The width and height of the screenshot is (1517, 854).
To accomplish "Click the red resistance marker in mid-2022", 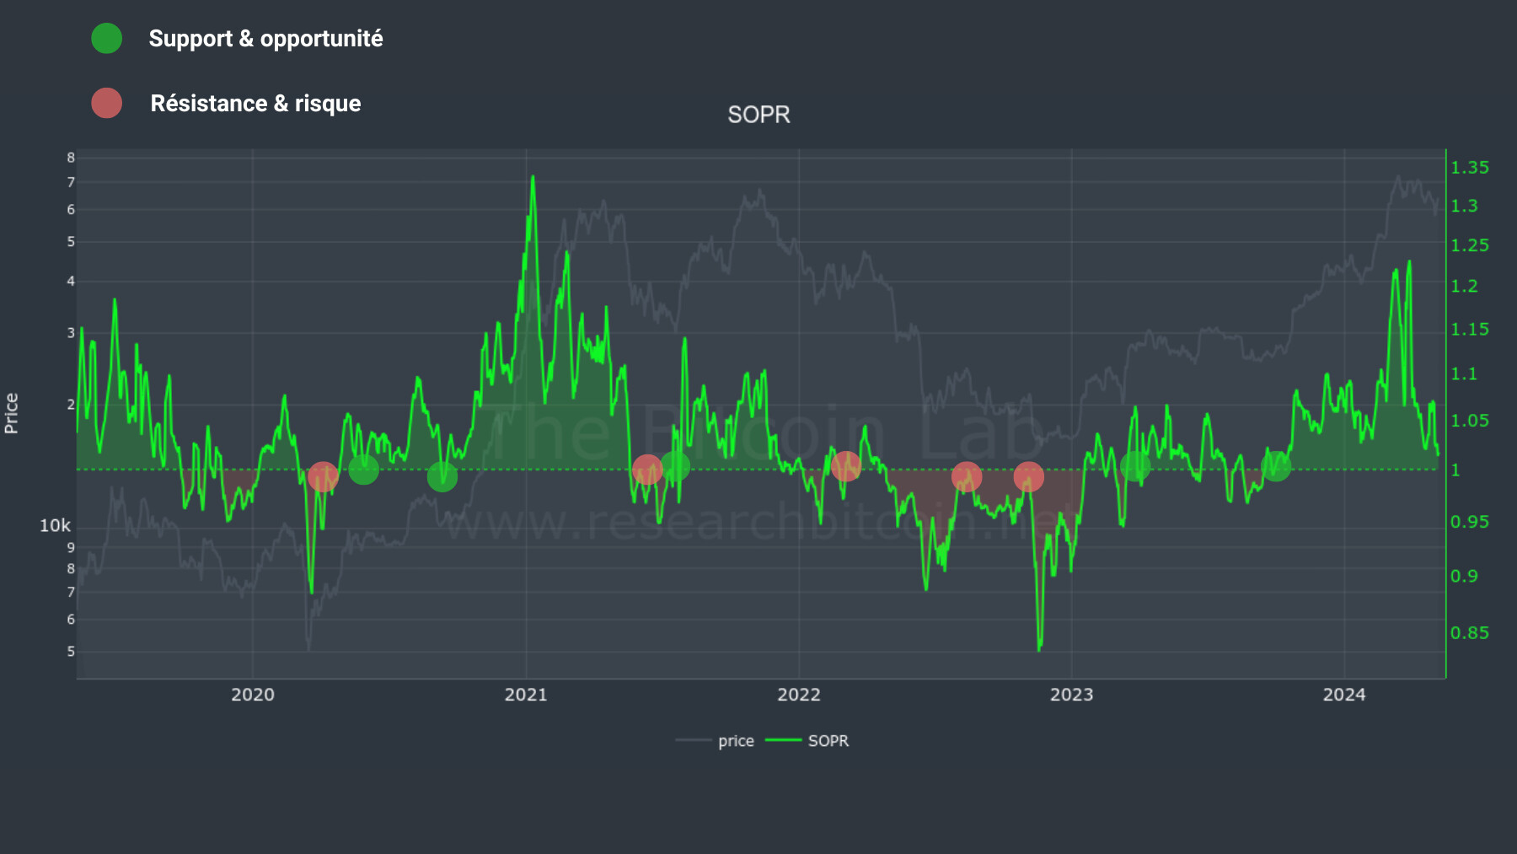I will (x=967, y=477).
